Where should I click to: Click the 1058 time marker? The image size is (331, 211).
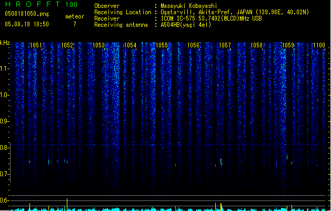click(x=256, y=45)
